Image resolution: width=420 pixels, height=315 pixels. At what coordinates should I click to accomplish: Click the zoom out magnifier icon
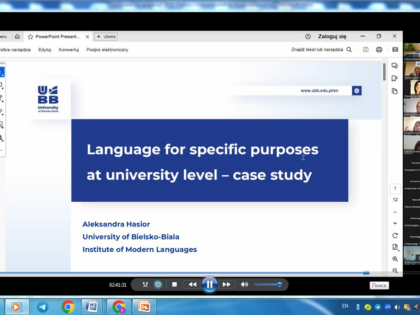(x=395, y=271)
